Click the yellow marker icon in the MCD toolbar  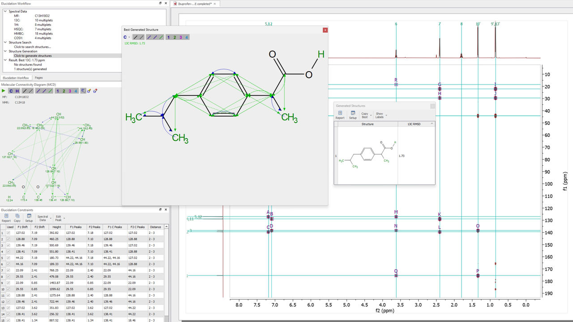pyautogui.click(x=89, y=91)
